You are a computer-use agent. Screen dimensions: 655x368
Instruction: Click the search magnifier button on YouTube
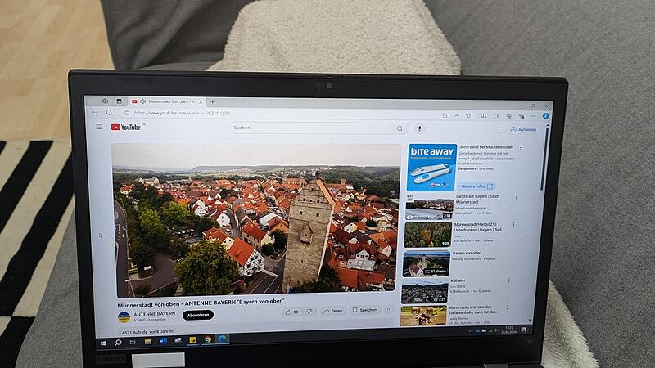point(400,128)
